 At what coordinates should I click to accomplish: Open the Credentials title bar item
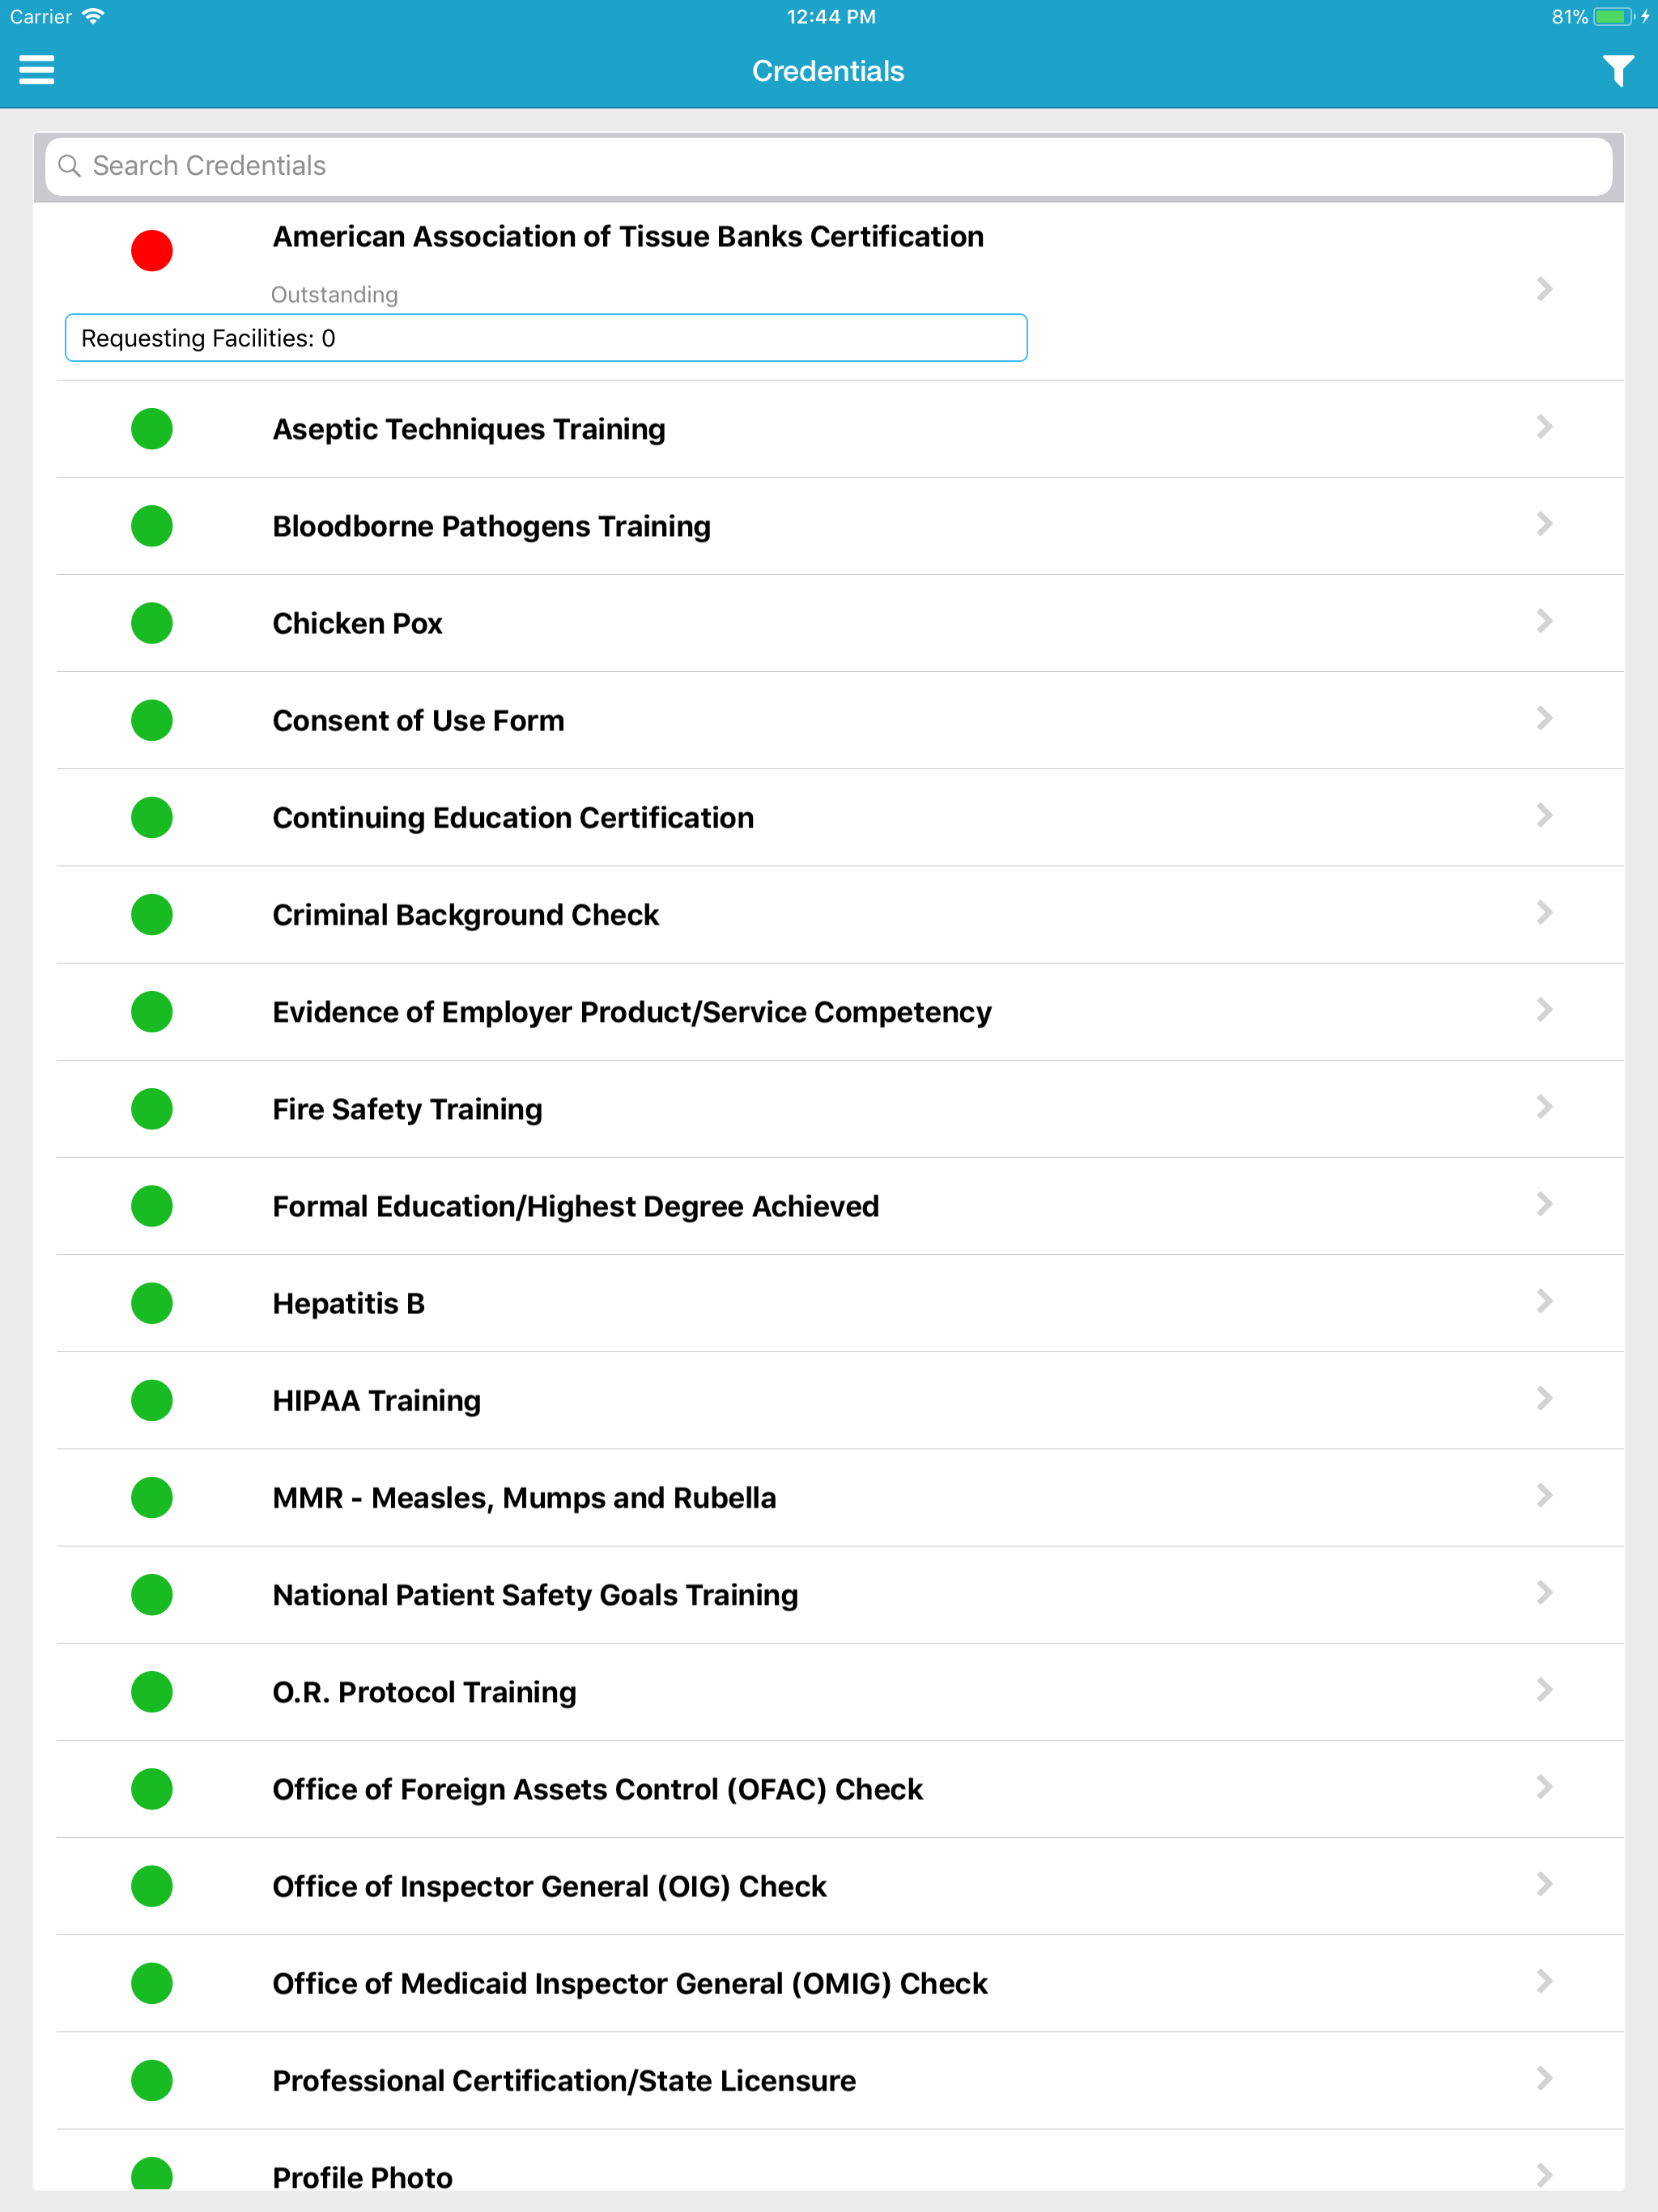point(828,70)
